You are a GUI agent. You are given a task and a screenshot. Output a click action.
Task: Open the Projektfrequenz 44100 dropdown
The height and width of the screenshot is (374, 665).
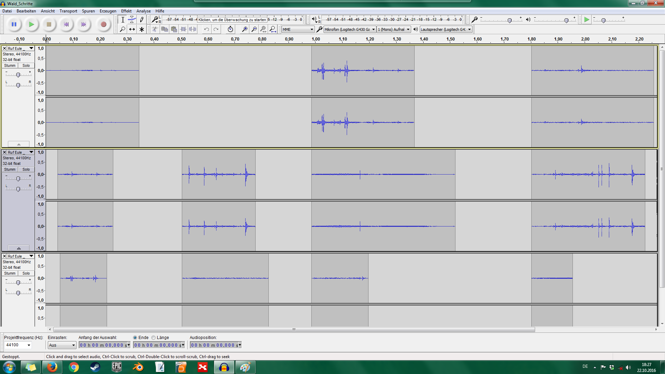point(29,345)
